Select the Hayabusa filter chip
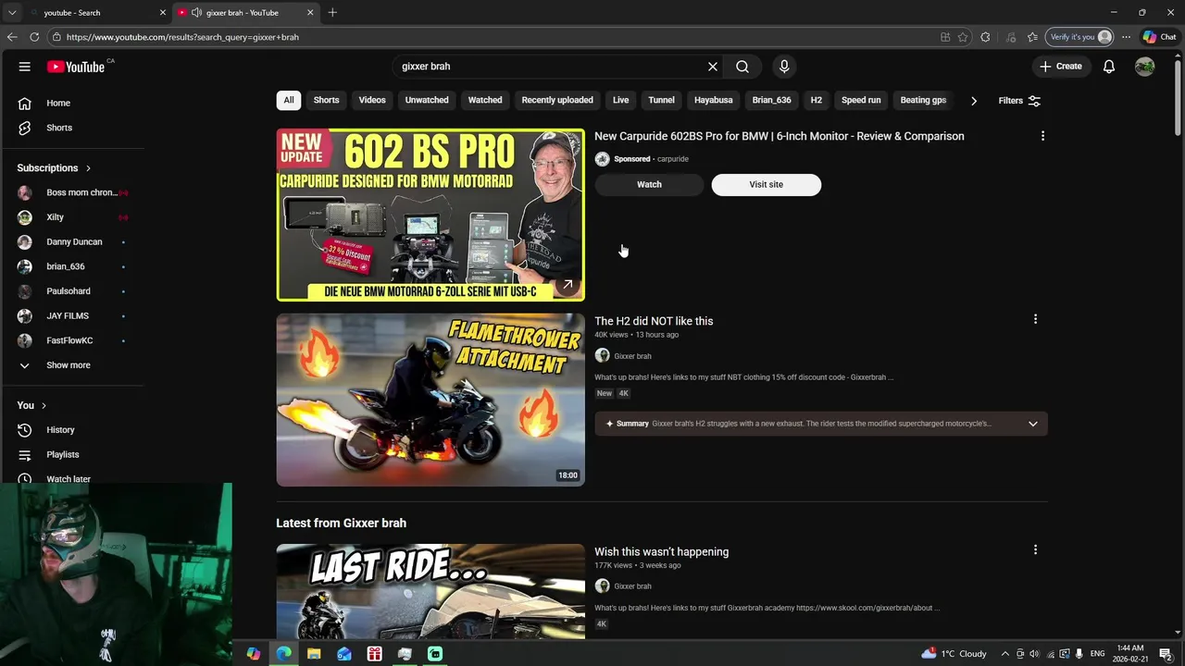 714,100
